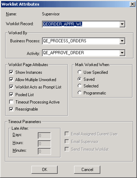Viewport: 137px width, 178px height.
Task: Click the OK button
Action: (x=45, y=170)
